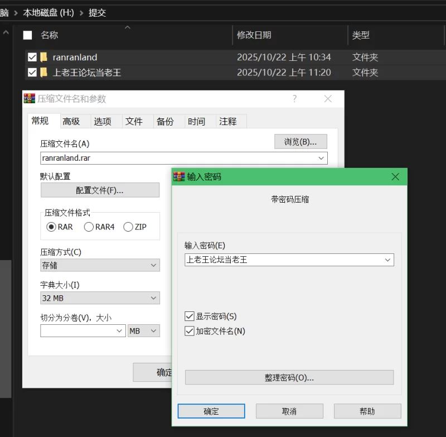Toggle 显示密码(S) checkbox
Viewport: 446px width, 437px height.
coord(190,316)
